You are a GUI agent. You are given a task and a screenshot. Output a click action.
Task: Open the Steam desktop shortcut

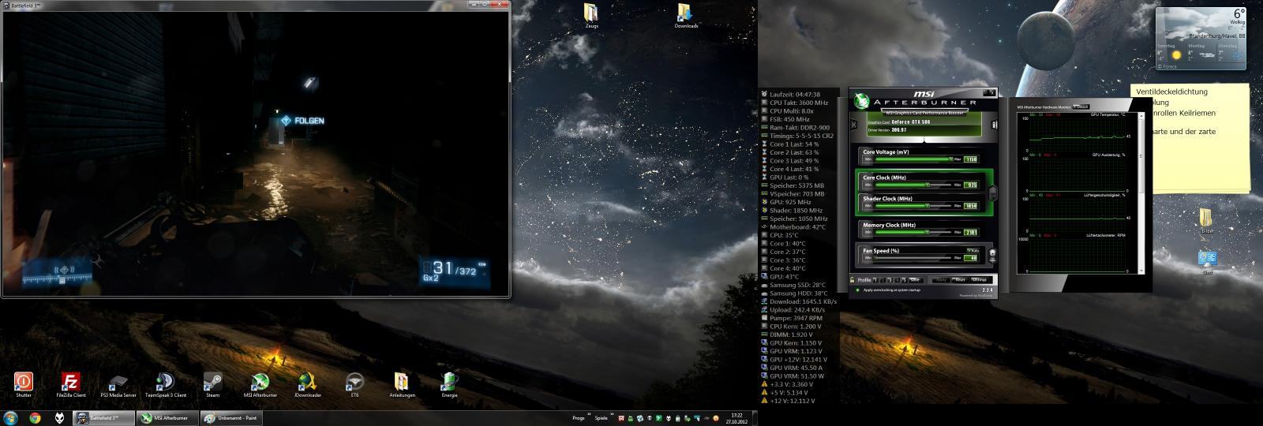pos(213,383)
